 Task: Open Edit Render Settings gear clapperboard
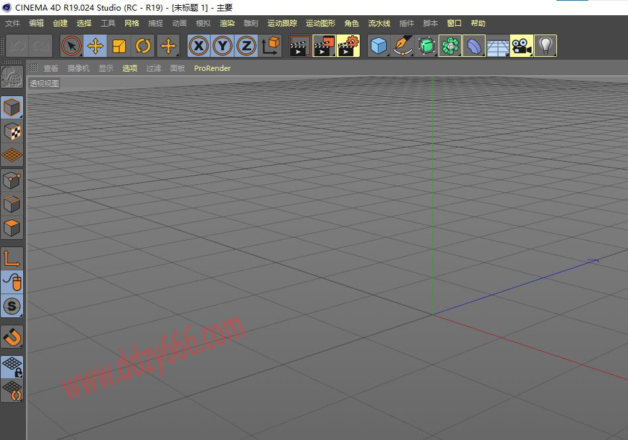coord(348,46)
